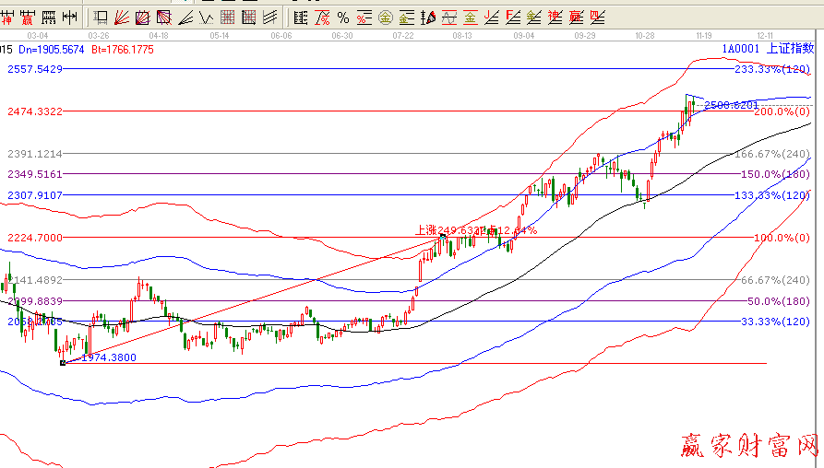The width and height of the screenshot is (824, 468).
Task: Choose the zigzag wave line tool
Action: point(206,17)
